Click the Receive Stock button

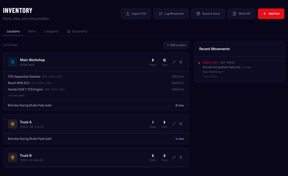208,14
